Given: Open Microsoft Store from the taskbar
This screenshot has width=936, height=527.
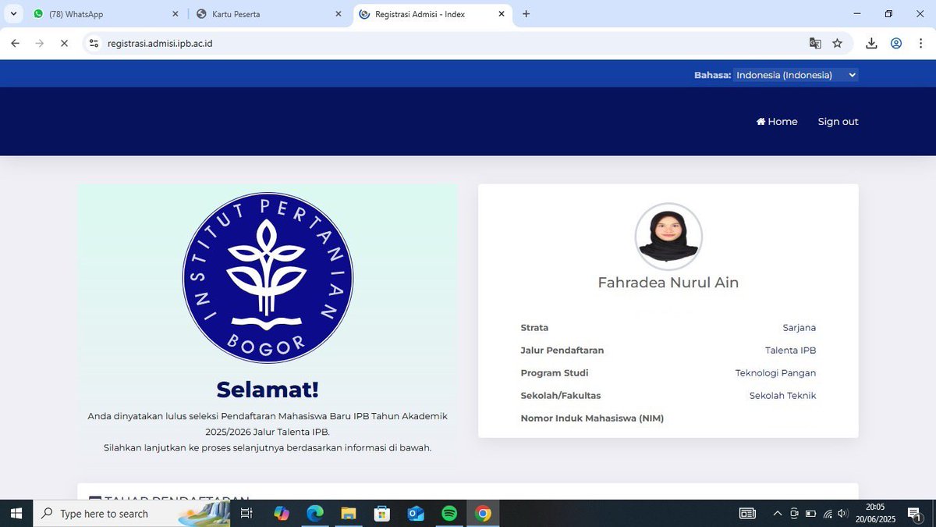Looking at the screenshot, I should coord(382,513).
